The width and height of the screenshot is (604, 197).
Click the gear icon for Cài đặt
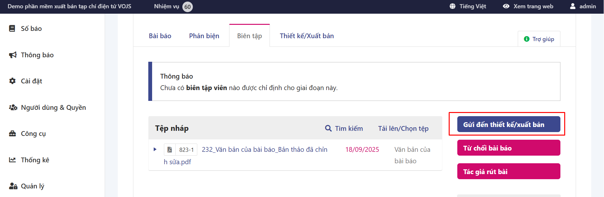(x=12, y=81)
